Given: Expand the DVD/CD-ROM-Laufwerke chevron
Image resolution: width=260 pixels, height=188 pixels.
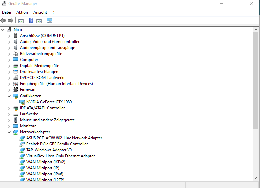Looking at the screenshot, I should [9, 78].
